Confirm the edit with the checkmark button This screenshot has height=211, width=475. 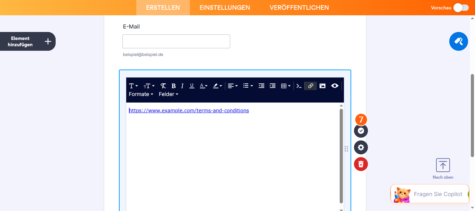(361, 131)
